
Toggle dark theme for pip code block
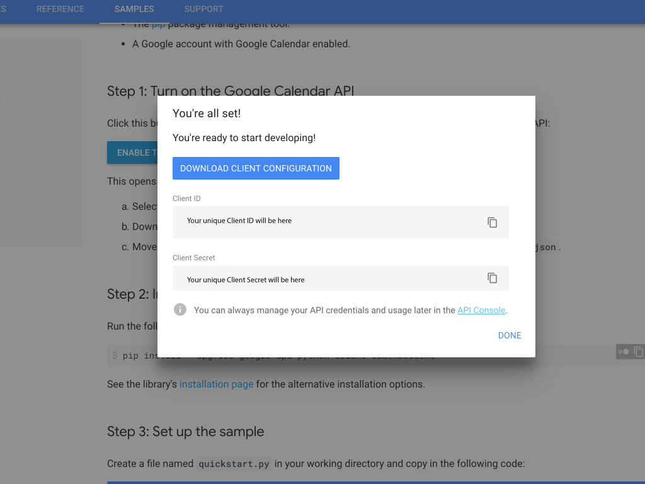624,352
